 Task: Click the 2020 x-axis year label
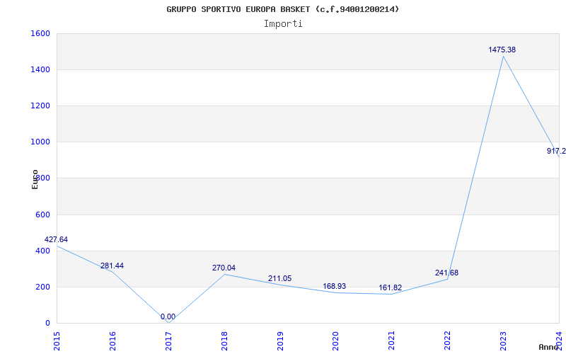[x=335, y=340]
